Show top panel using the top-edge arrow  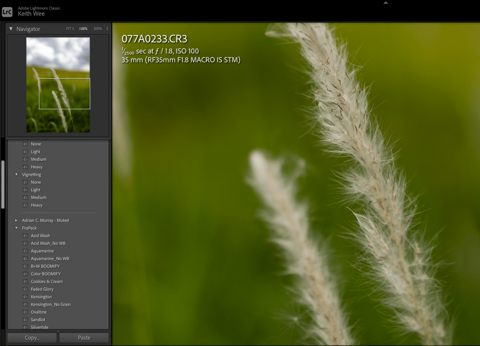pyautogui.click(x=386, y=3)
